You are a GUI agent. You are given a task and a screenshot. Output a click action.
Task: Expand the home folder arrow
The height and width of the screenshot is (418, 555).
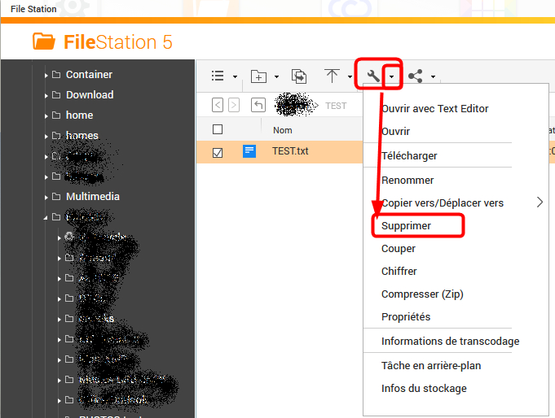(x=46, y=116)
